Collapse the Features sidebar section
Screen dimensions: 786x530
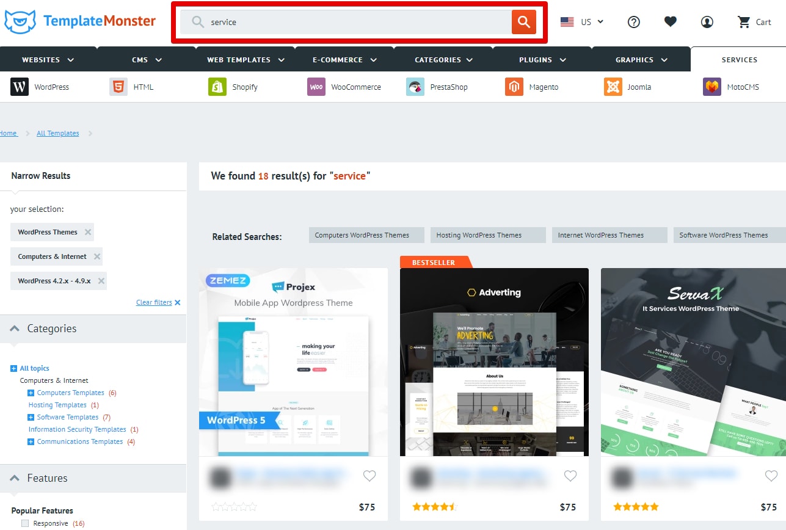[15, 478]
